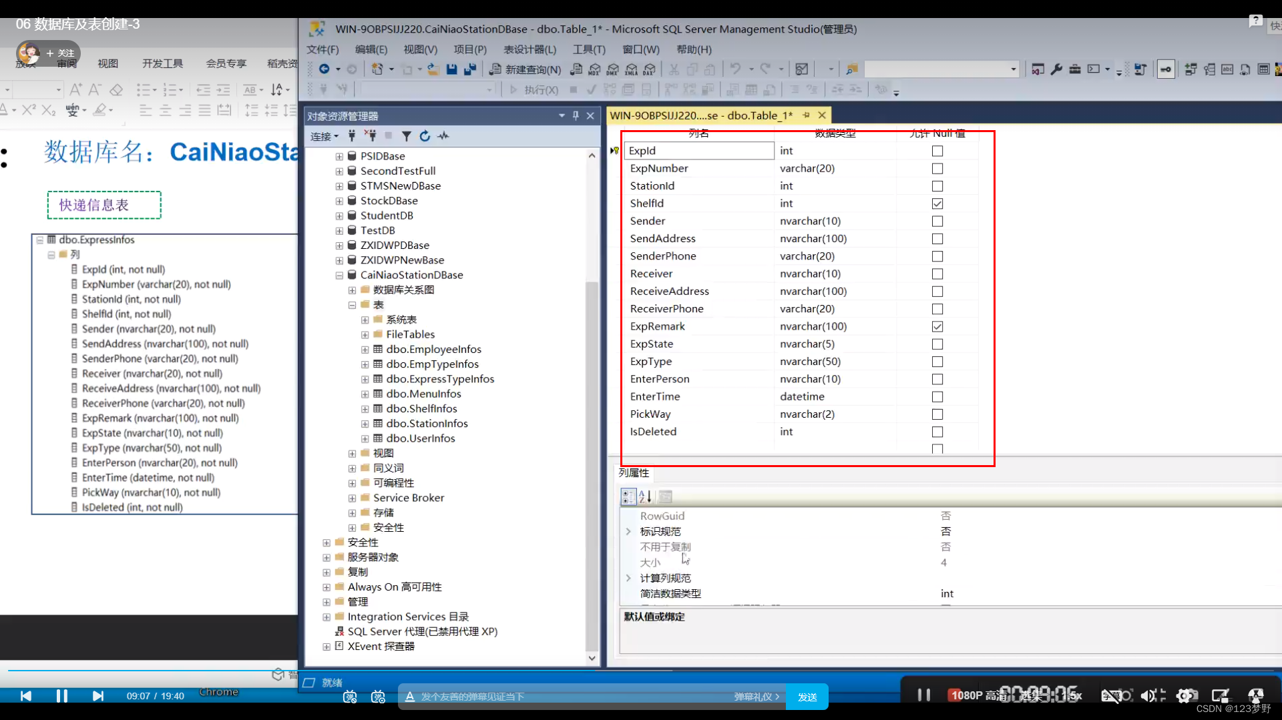Click the volume speaker icon in video player

[1148, 696]
